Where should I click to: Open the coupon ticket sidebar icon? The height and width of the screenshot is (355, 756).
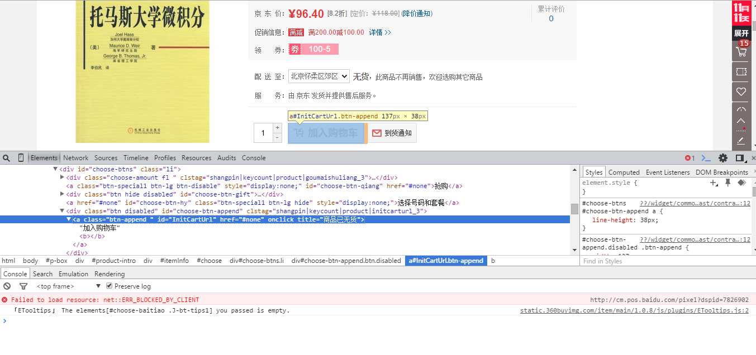point(741,72)
